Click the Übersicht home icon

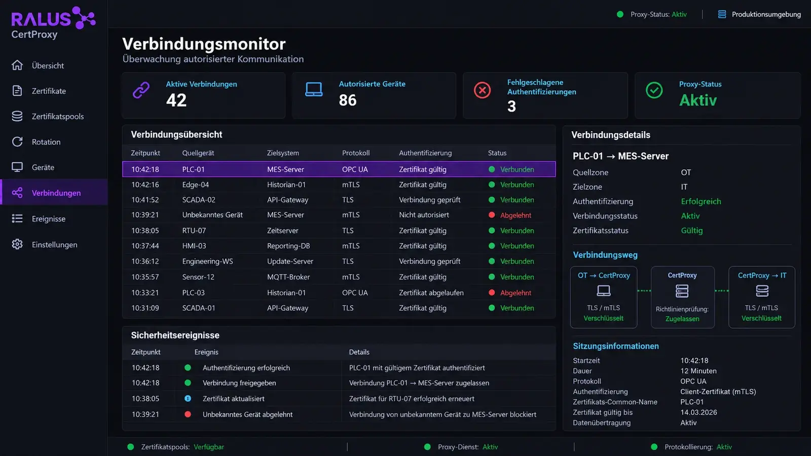coord(17,65)
